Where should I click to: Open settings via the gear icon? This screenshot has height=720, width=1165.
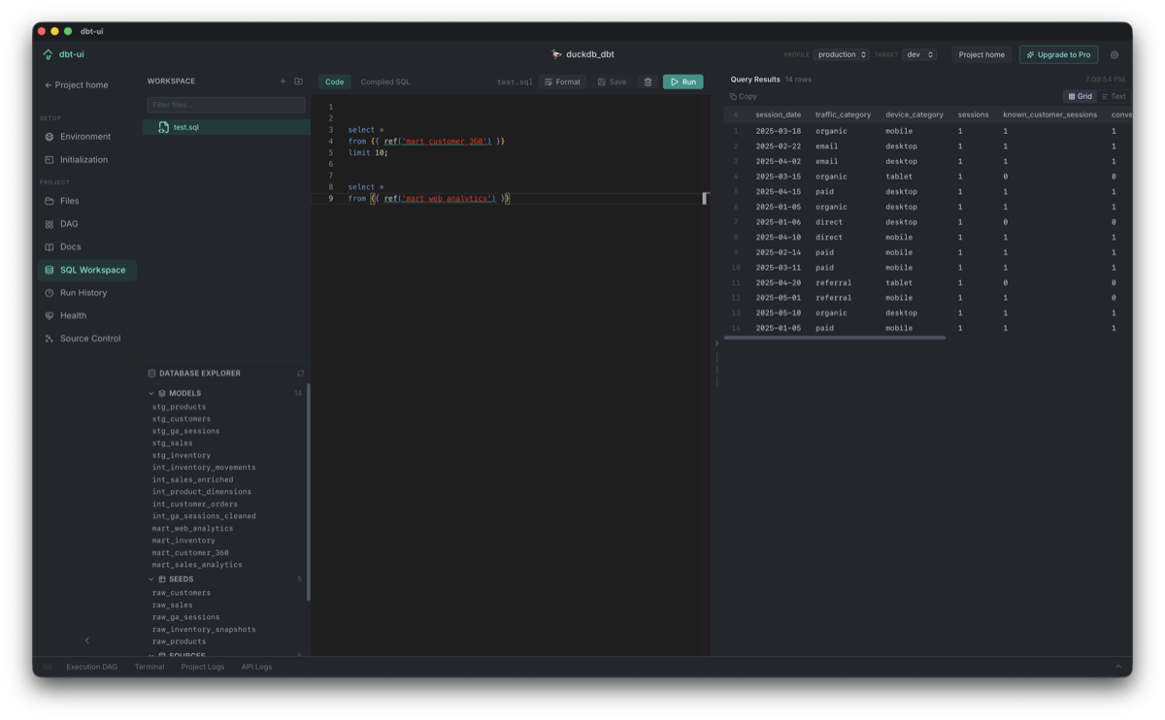point(1115,54)
